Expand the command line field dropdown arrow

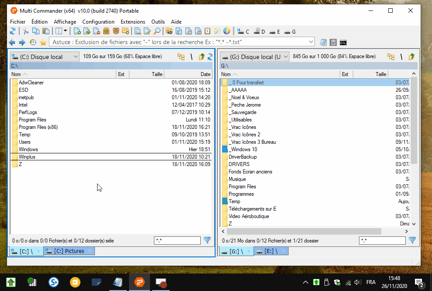click(311, 42)
